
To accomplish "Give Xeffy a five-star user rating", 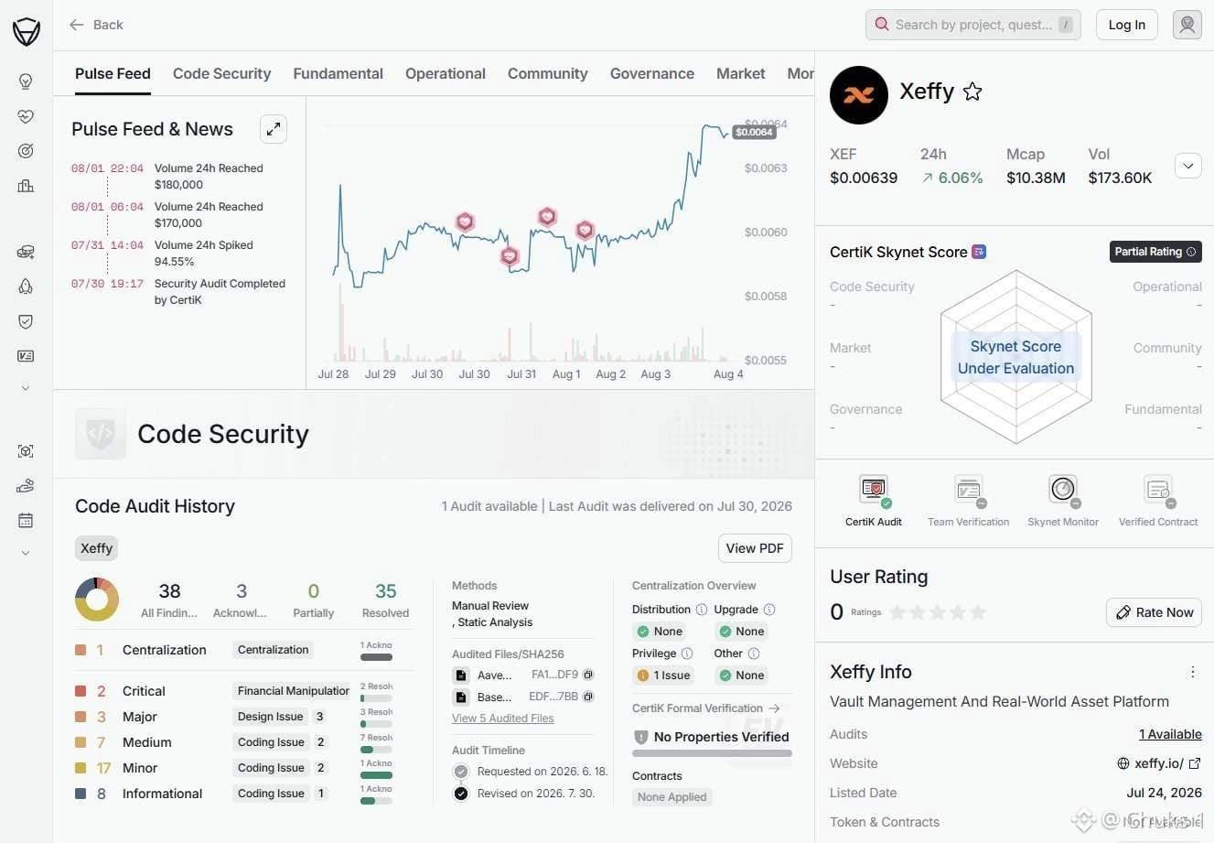I will pos(978,612).
